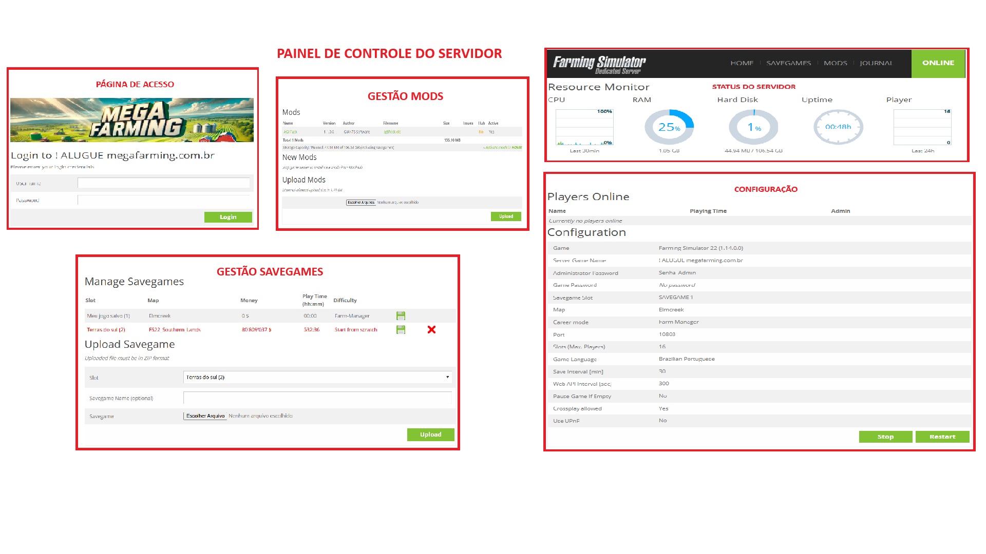This screenshot has width=986, height=554.
Task: Click the Upload button in savegames panel
Action: 431,434
